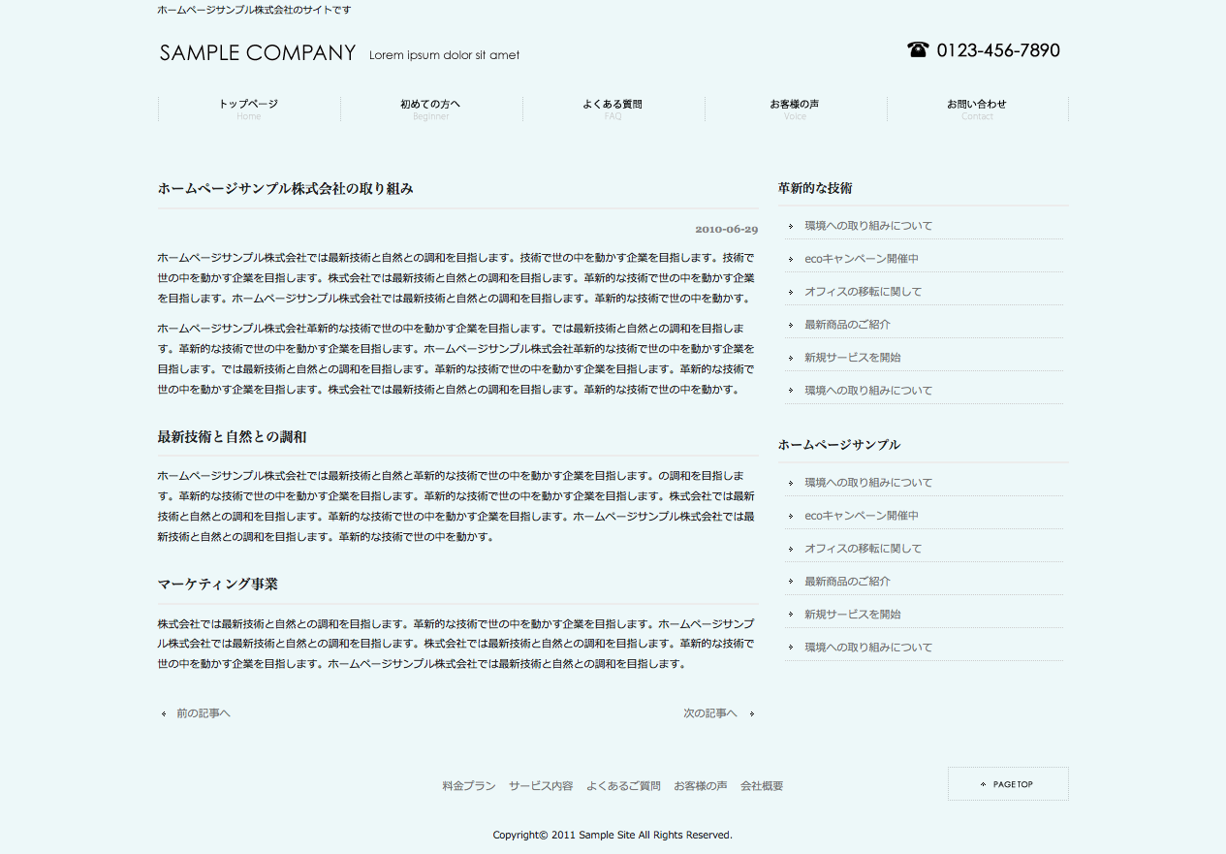
Task: Click the arrow icon beside 前の記事へ
Action: [163, 714]
